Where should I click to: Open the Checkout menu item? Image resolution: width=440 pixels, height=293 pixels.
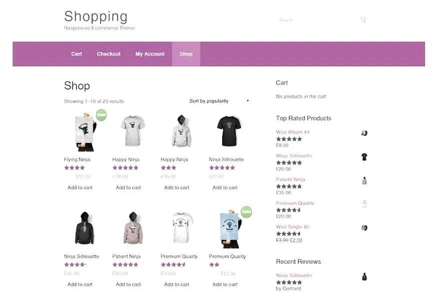click(x=108, y=54)
